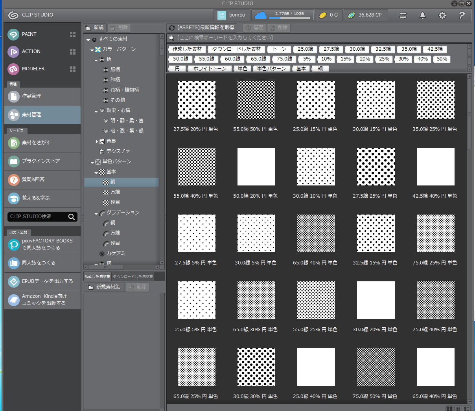Expand the 背景 tree node
This screenshot has height=411, width=475.
coord(97,141)
